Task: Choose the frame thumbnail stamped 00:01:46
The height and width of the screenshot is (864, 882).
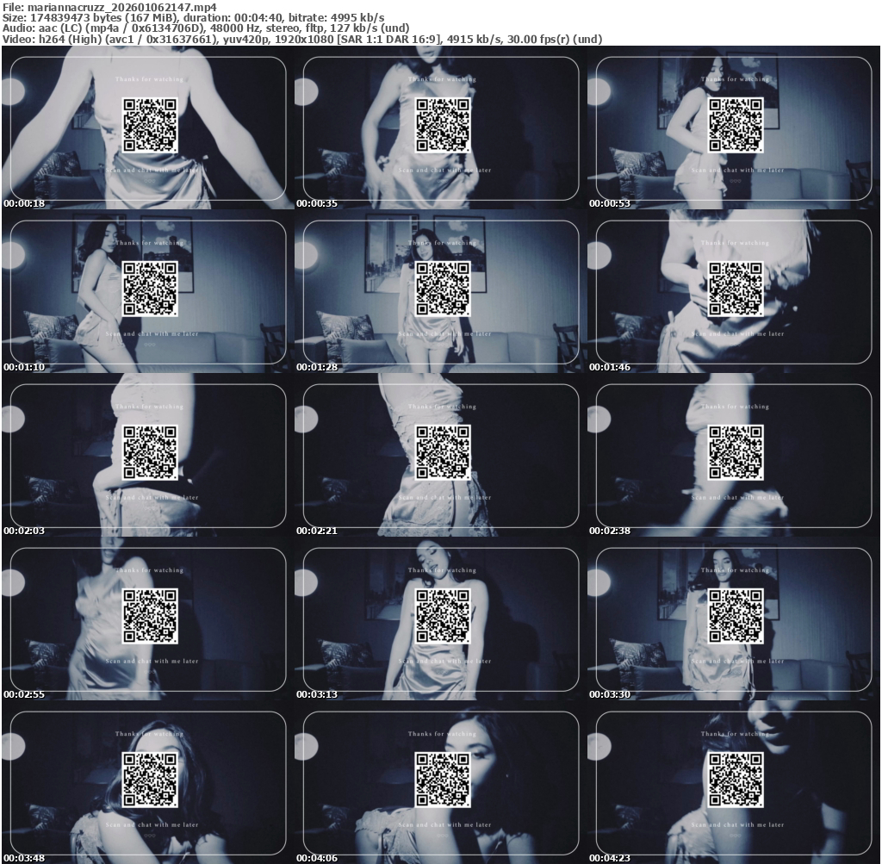Action: (x=734, y=291)
